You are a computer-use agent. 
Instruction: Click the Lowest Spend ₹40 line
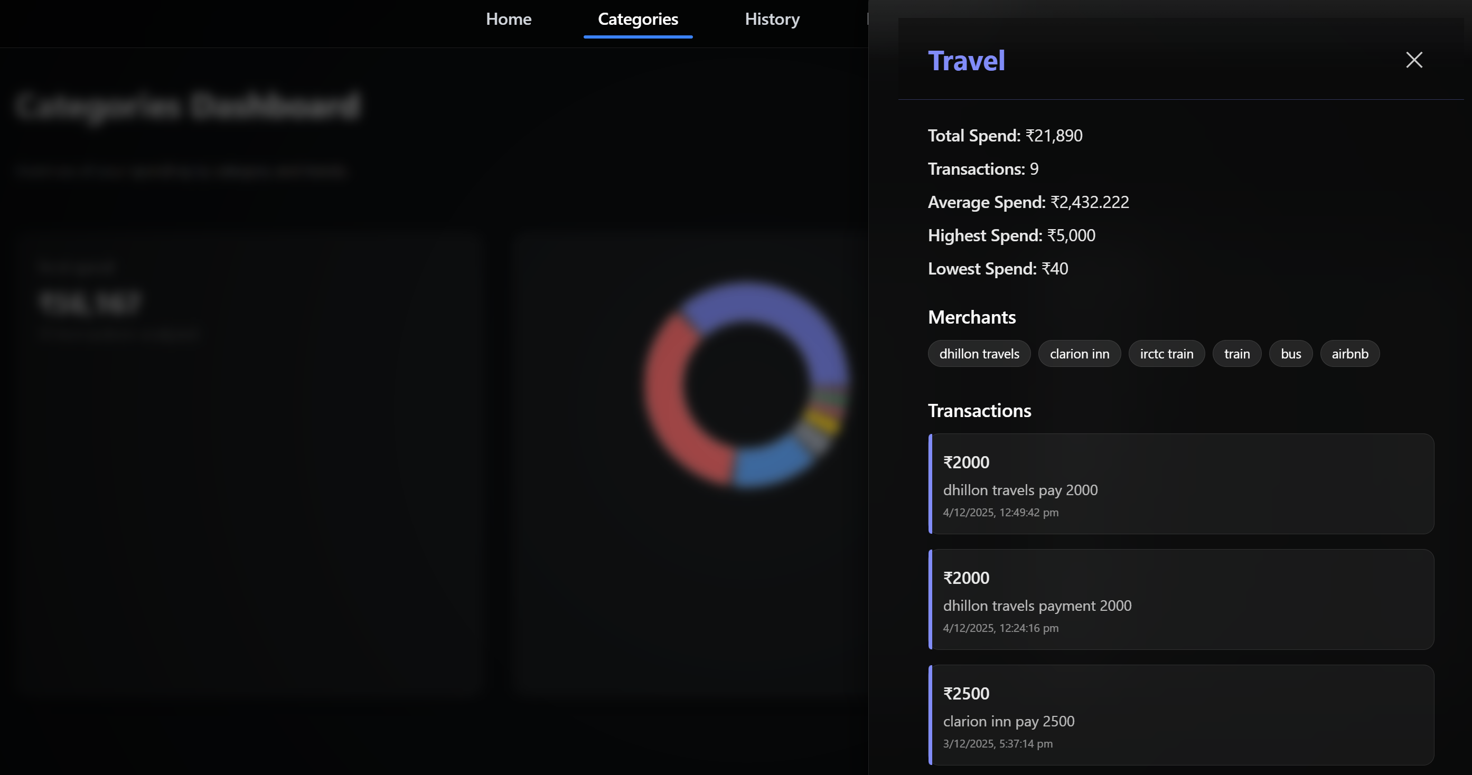(998, 268)
